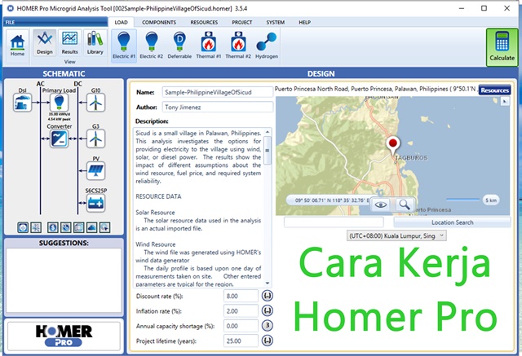Click the Puerto Princesa North Road address text
Screen dimensions: 522x356
tap(376, 89)
